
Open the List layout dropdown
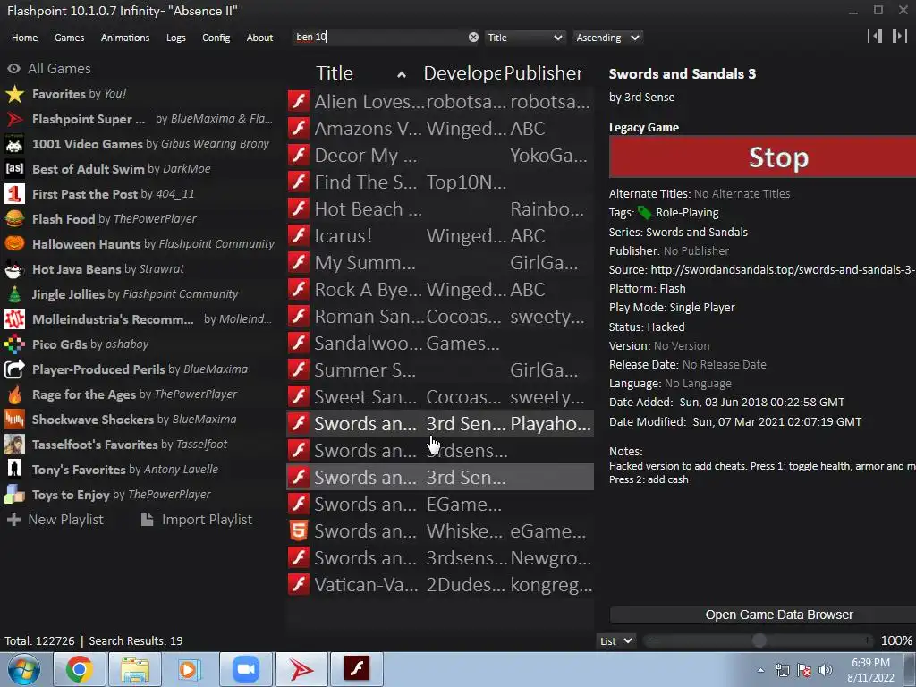pos(615,640)
